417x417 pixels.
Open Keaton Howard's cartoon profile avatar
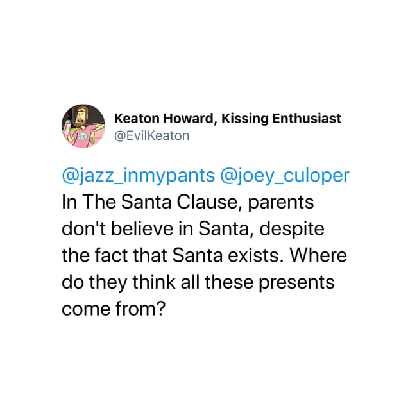[83, 126]
